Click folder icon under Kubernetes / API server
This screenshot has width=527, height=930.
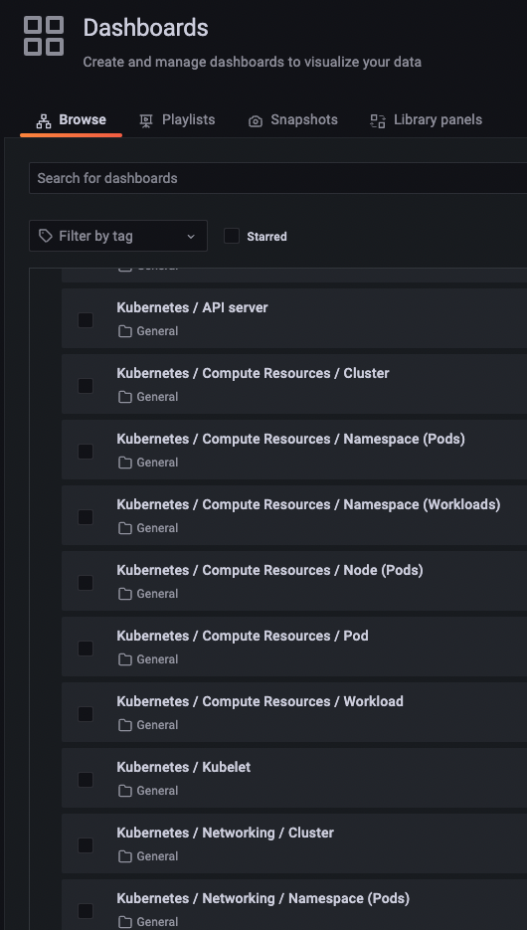click(124, 331)
